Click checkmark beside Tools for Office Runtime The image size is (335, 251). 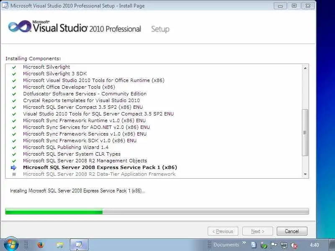tap(14, 81)
